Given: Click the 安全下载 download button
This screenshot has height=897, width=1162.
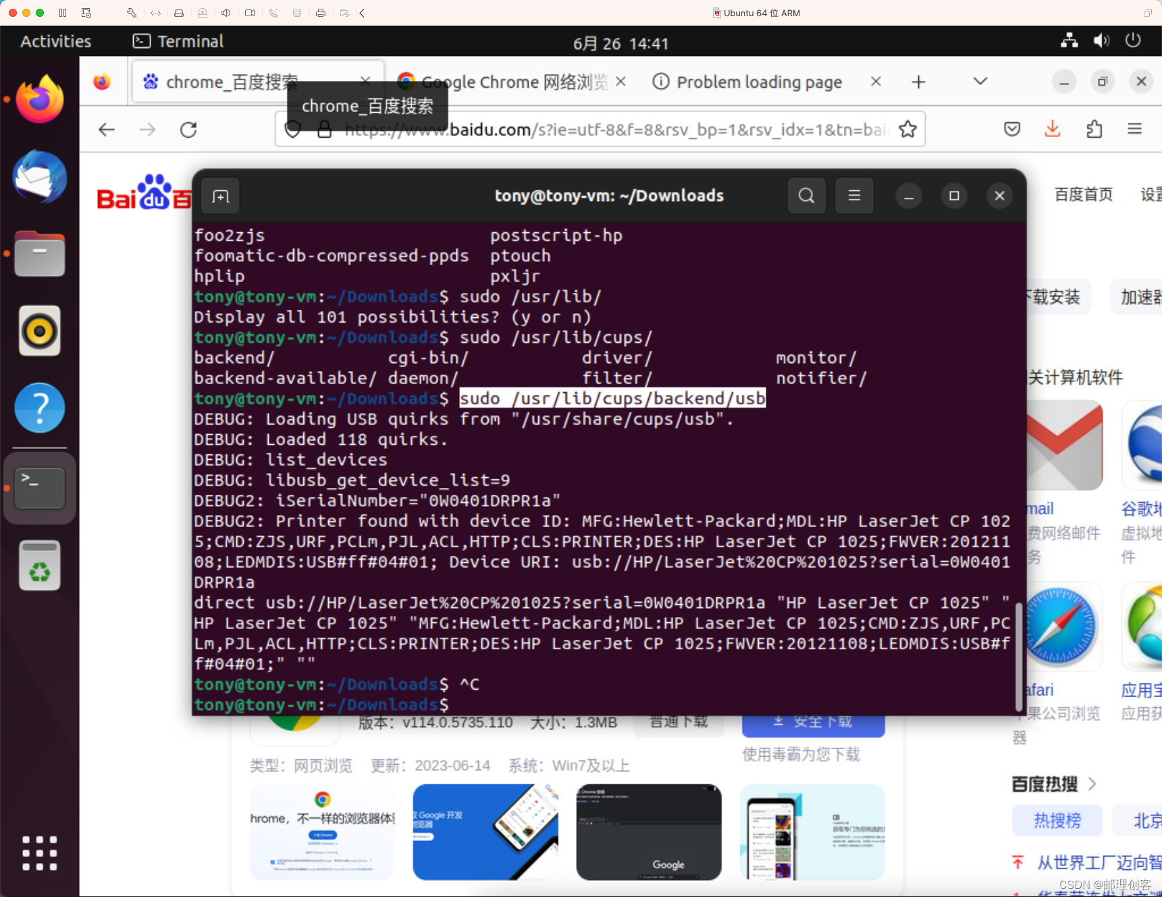Looking at the screenshot, I should [x=813, y=721].
